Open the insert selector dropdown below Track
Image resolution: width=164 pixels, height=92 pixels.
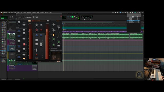pos(20,17)
